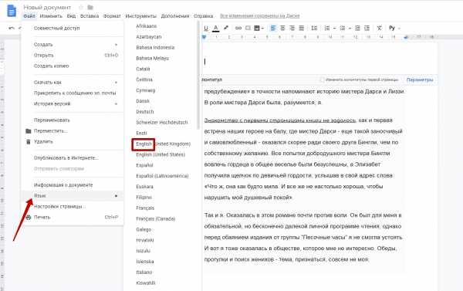Star the document next to its title
Screen dimensions: 463x291
[80, 7]
